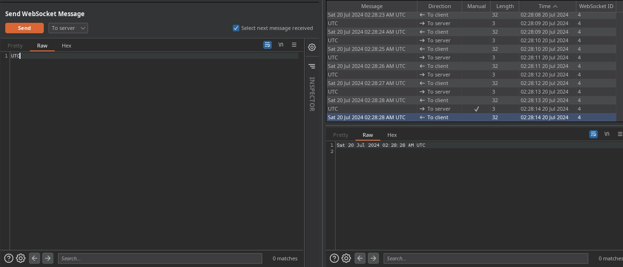Click the left editor search field

160,258
